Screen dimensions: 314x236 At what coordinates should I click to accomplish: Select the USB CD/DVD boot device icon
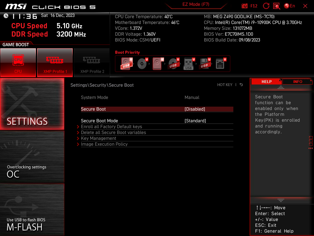tap(174, 64)
